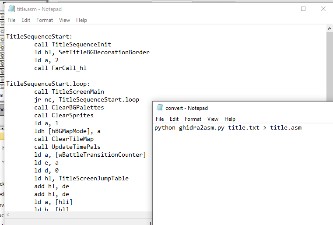Click the convert - Notepad title bar
The height and width of the screenshot is (225, 333).
click(245, 108)
